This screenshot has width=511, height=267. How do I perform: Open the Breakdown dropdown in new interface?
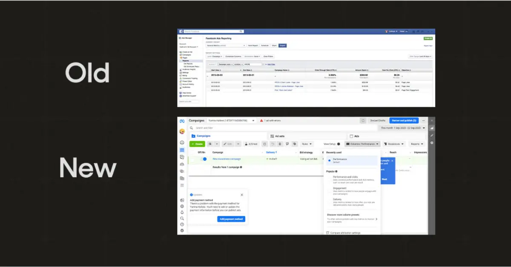point(394,144)
